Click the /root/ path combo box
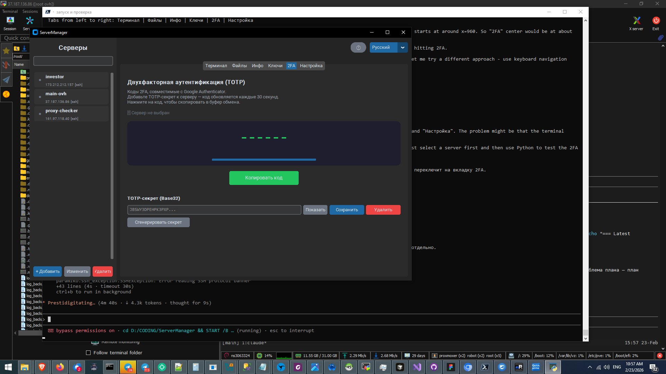 (x=21, y=56)
